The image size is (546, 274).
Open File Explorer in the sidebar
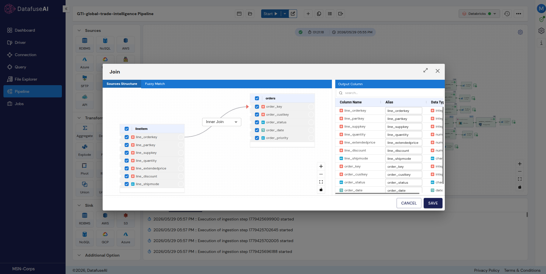pos(33,79)
